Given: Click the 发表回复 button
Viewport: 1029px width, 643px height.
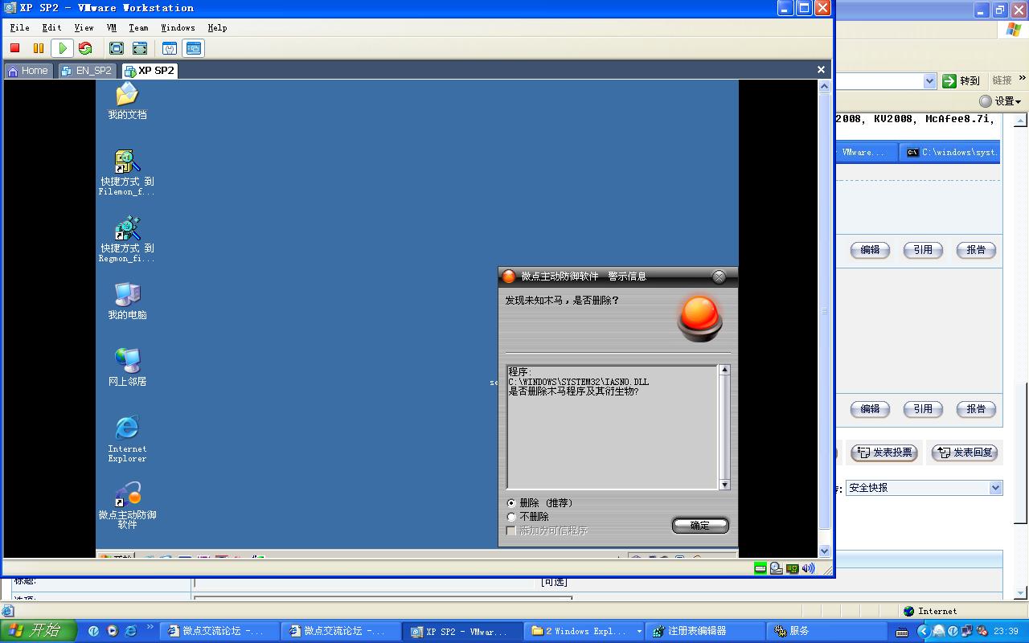Looking at the screenshot, I should click(965, 453).
